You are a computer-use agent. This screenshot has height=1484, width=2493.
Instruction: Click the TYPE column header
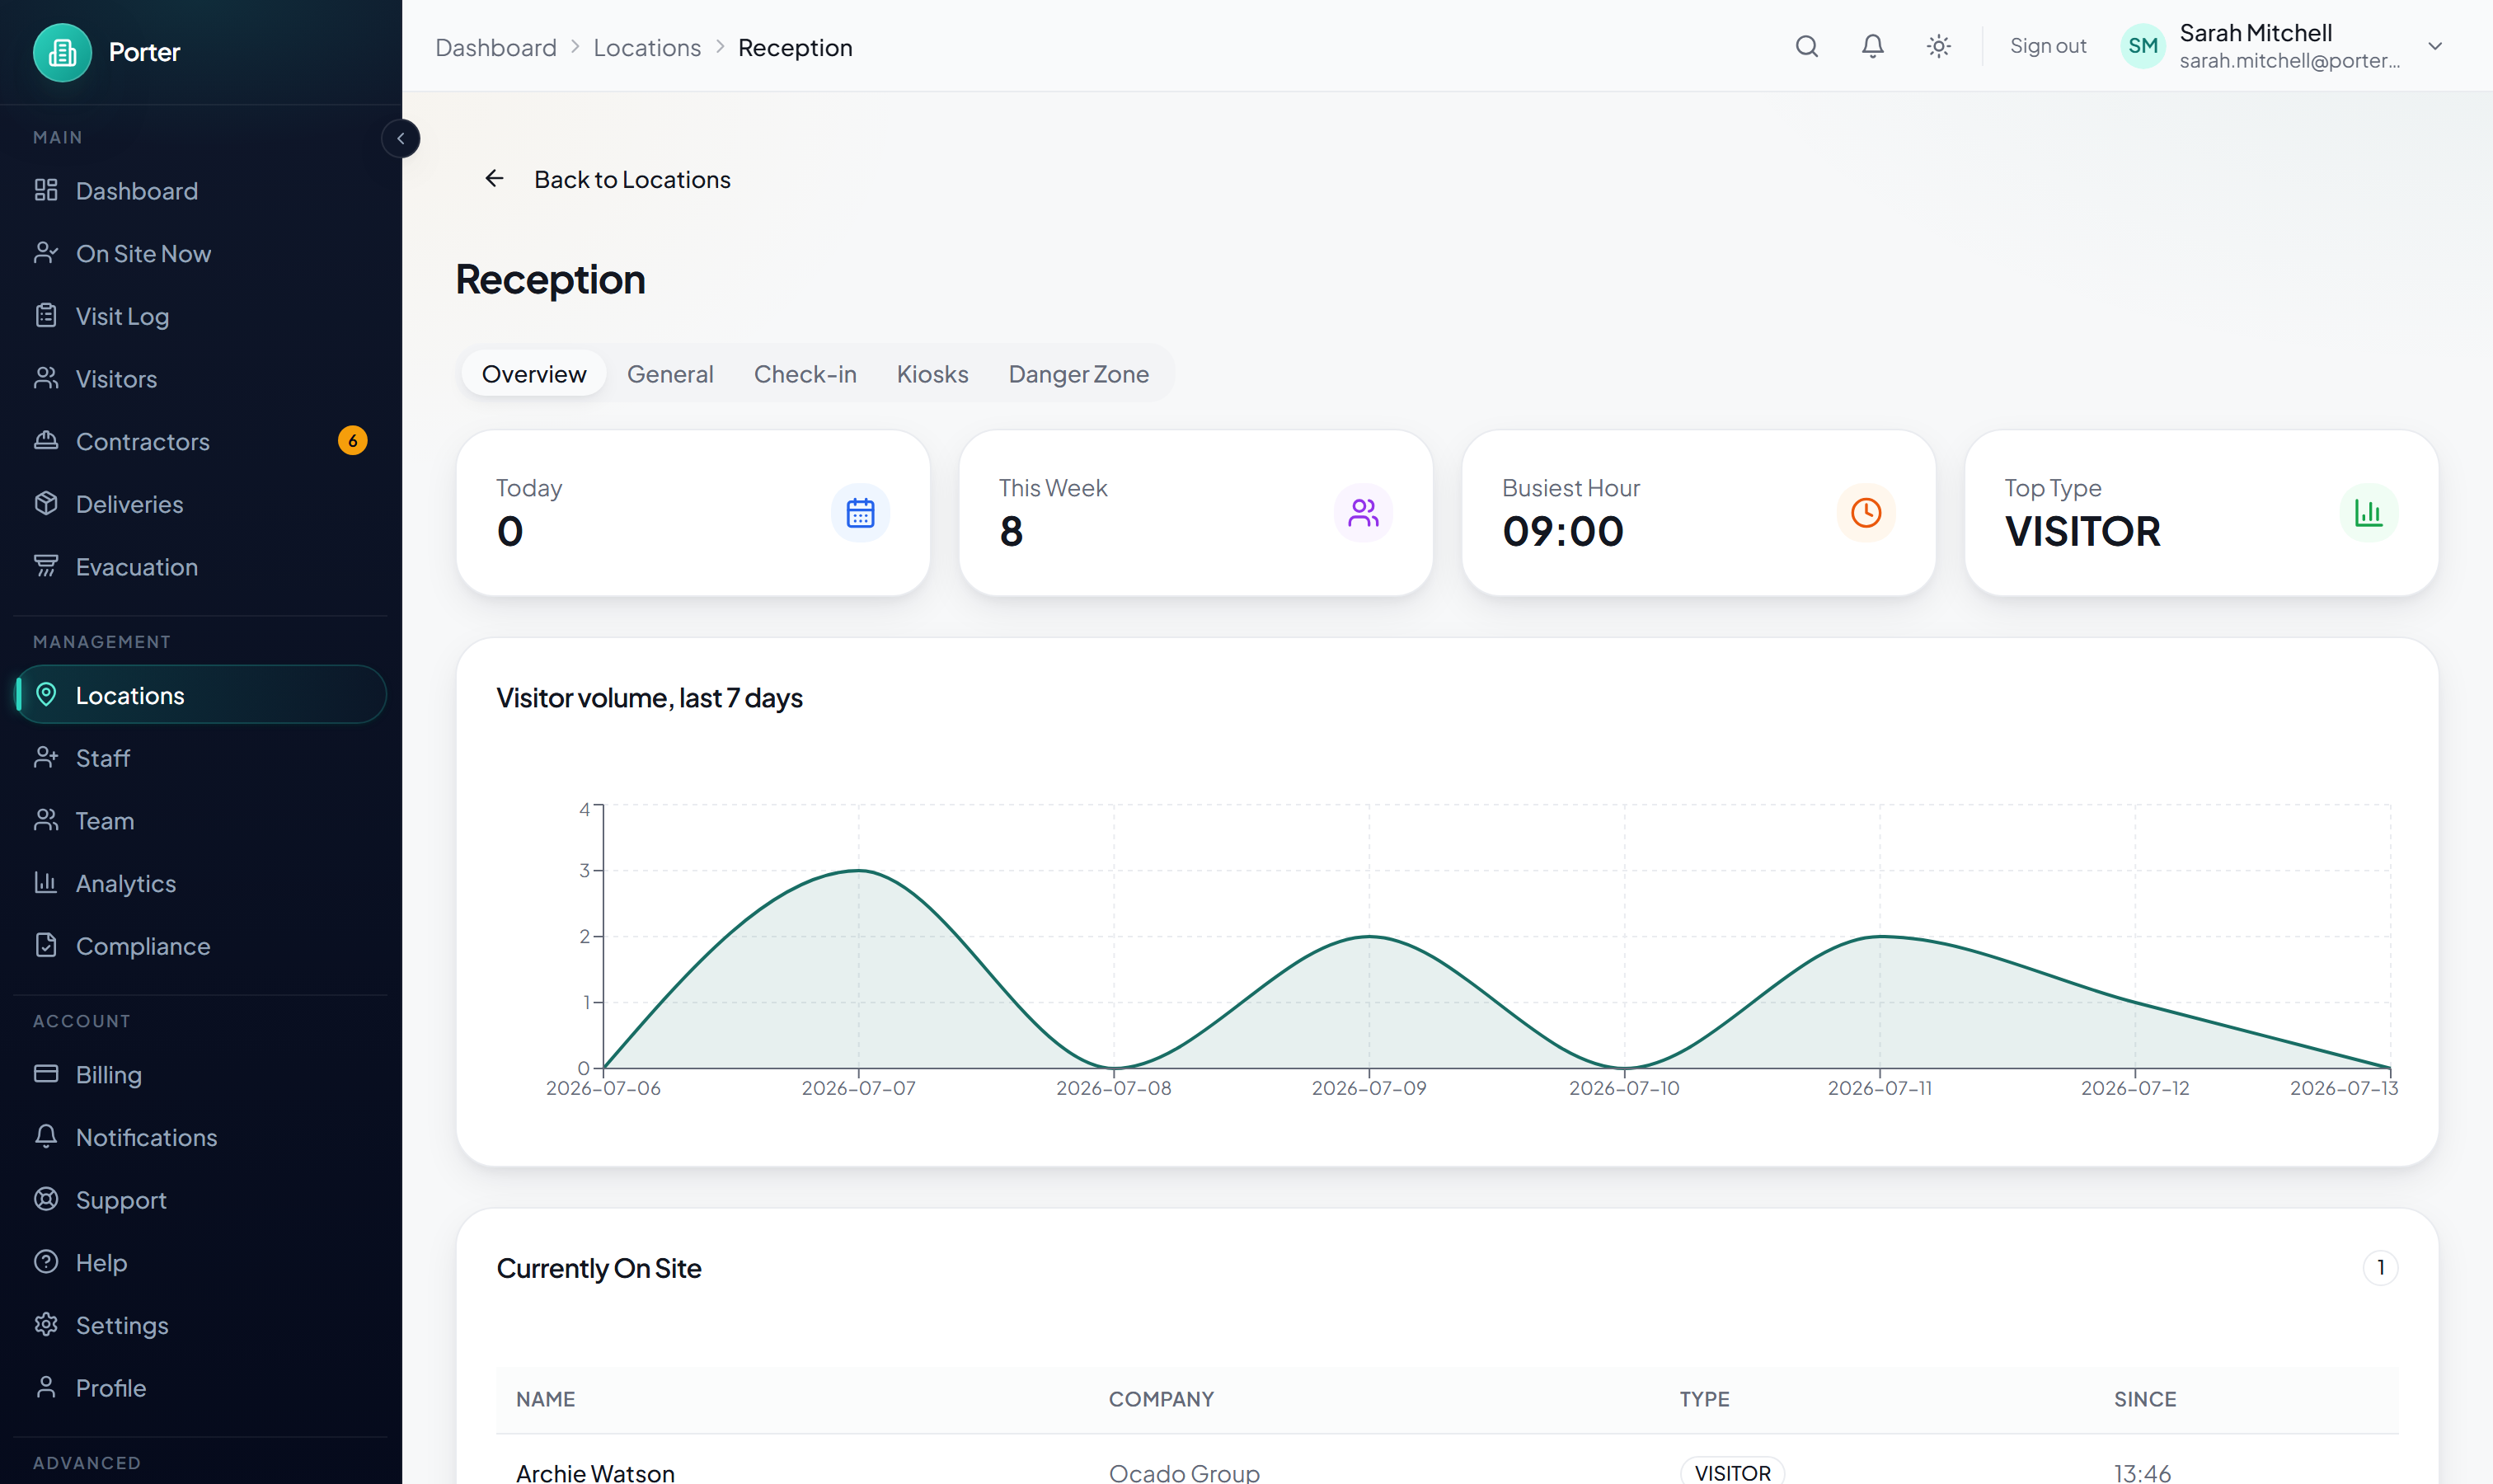point(1704,1399)
